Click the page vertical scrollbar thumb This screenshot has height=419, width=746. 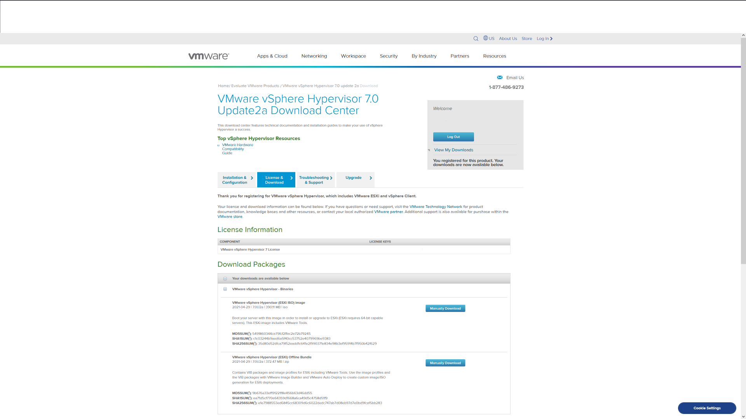pos(743,151)
